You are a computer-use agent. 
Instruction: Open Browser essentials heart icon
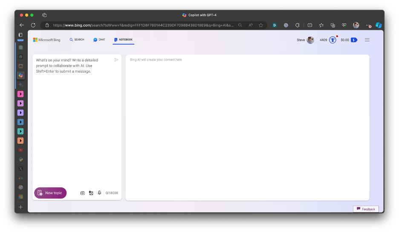point(344,25)
